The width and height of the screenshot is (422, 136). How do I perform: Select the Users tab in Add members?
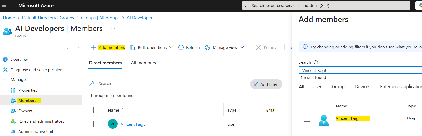point(318,87)
